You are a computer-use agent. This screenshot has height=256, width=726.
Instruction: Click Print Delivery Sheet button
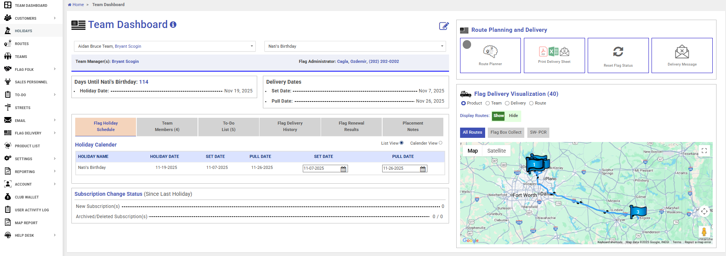554,55
